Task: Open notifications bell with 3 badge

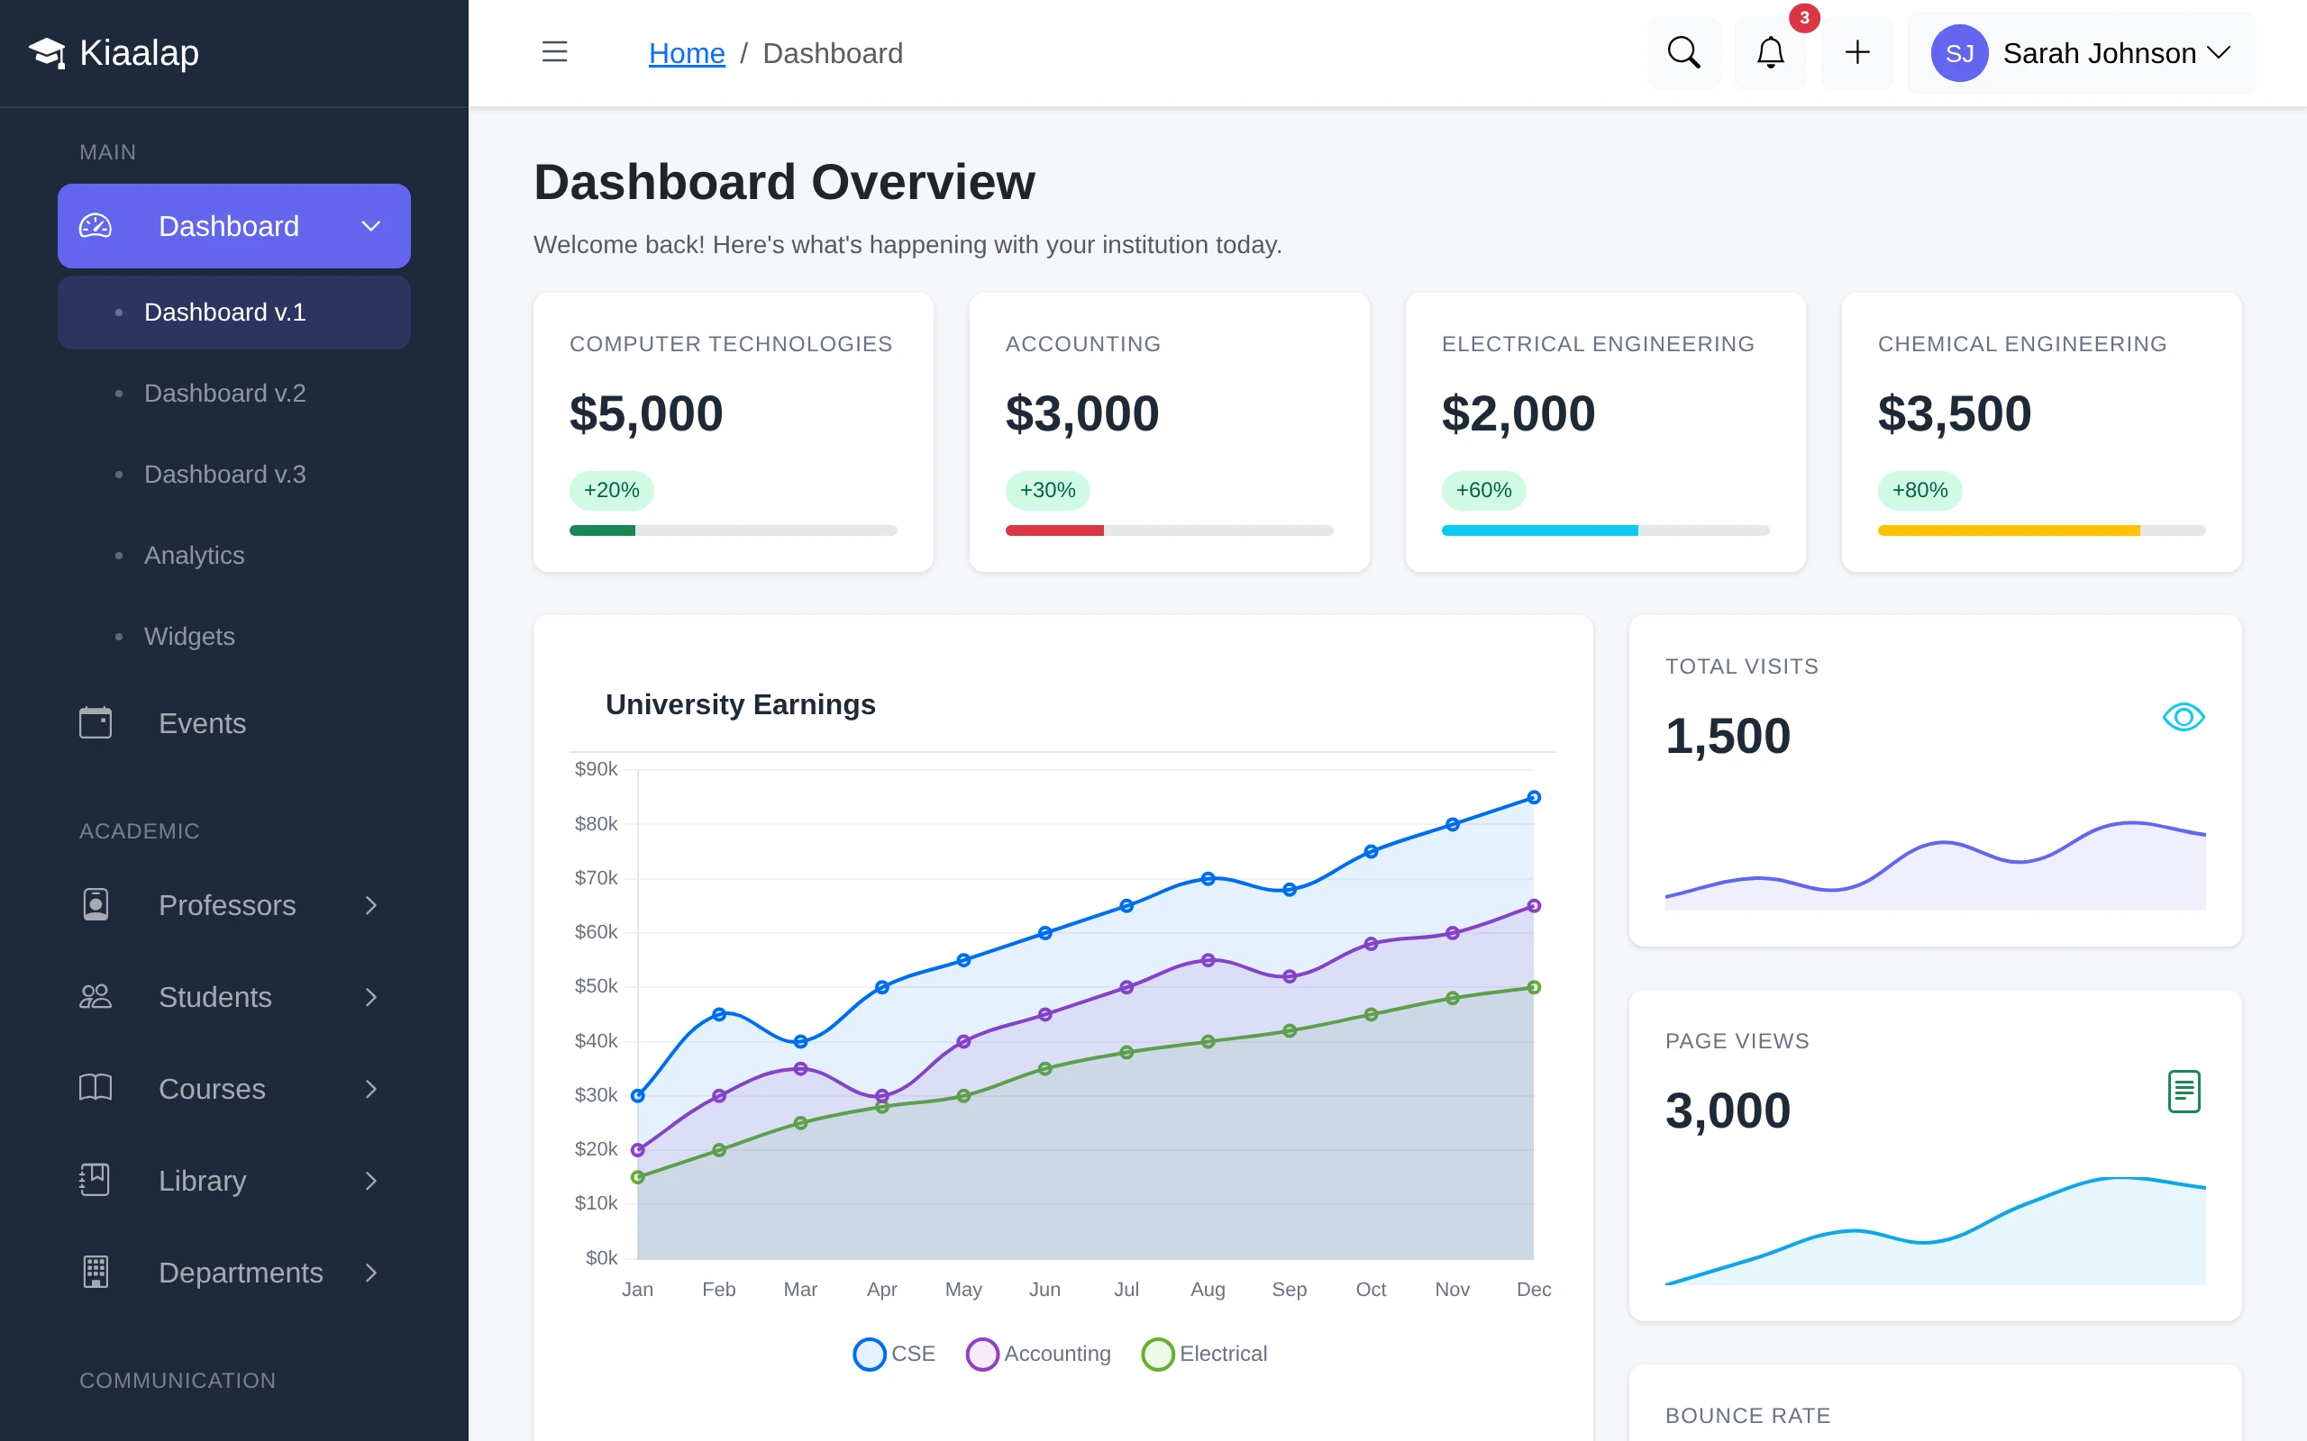Action: tap(1770, 52)
